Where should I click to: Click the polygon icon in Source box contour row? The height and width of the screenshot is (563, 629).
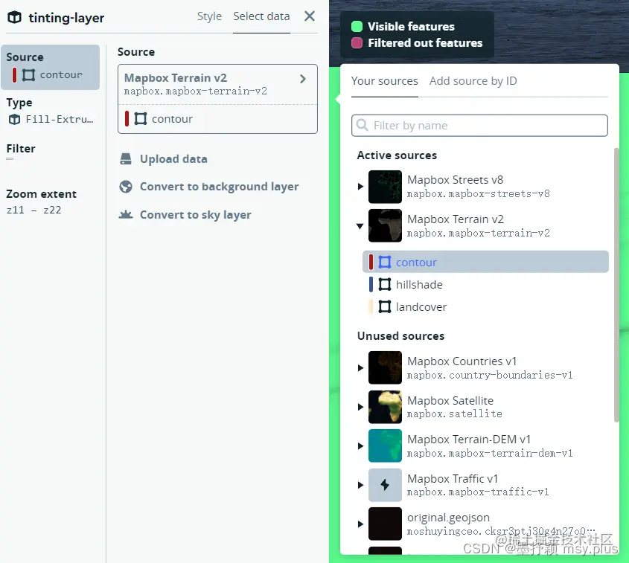pos(141,119)
